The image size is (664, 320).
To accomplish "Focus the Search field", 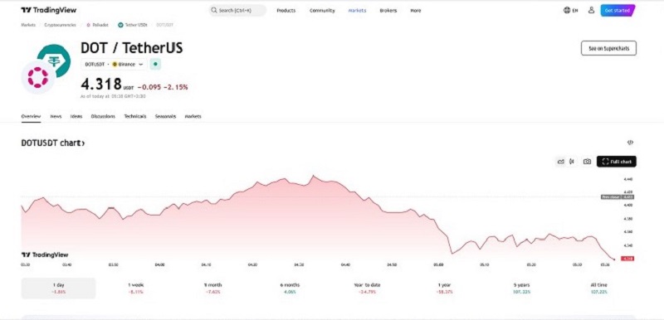I will (237, 10).
